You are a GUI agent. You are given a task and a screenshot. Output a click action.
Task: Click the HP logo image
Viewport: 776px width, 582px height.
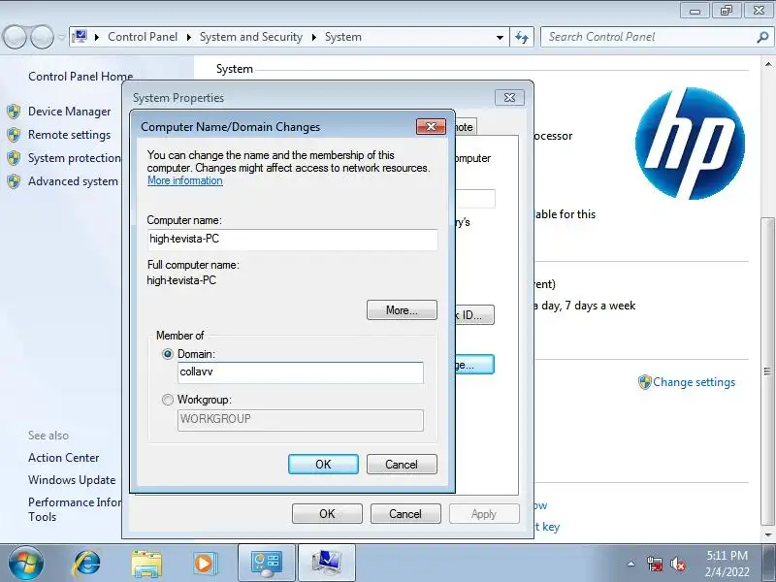tap(690, 144)
